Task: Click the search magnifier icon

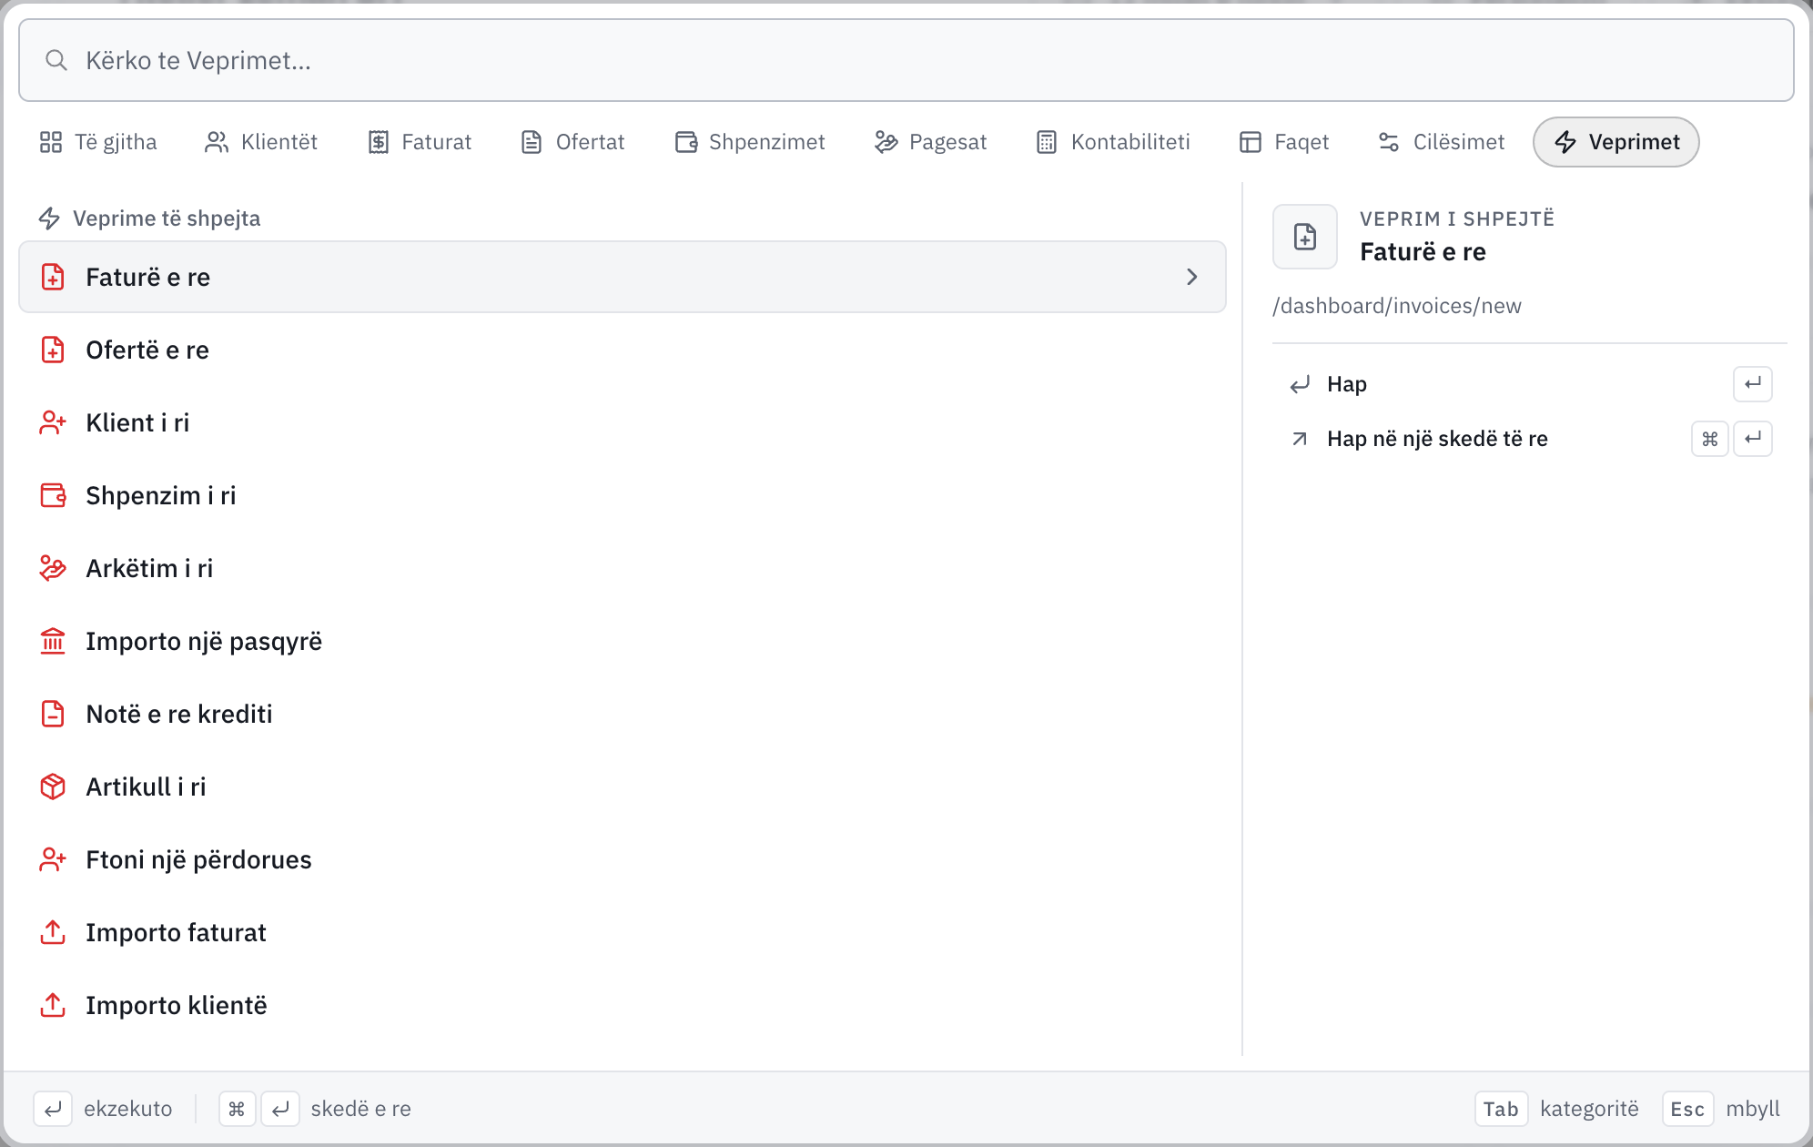Action: [56, 60]
